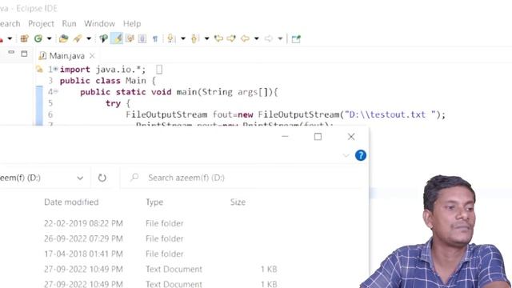Click the blue Help icon in Explorer
Image resolution: width=512 pixels, height=288 pixels.
361,155
